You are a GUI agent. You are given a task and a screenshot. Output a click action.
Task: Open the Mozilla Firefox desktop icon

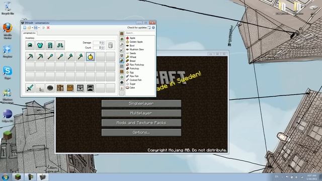pos(8,31)
